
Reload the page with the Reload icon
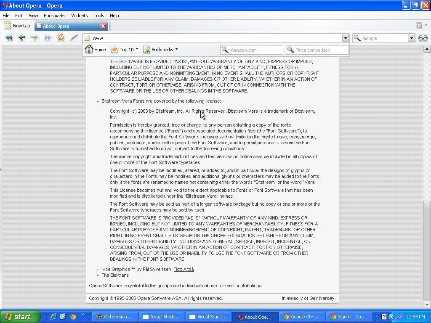(61, 37)
